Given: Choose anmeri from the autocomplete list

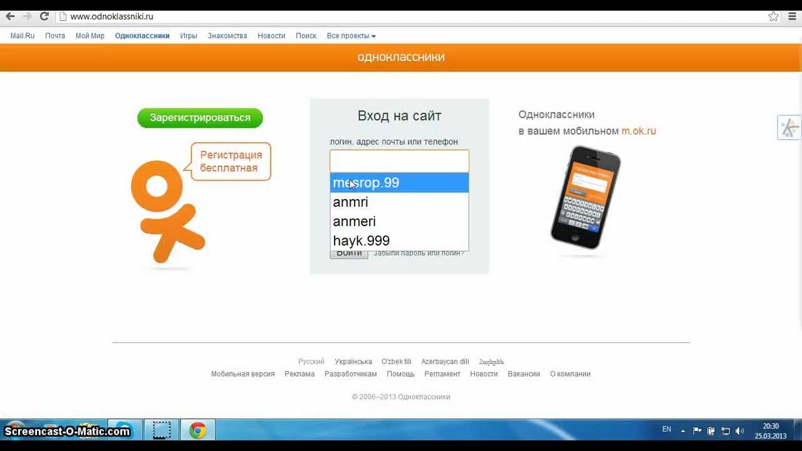Looking at the screenshot, I should (x=399, y=222).
